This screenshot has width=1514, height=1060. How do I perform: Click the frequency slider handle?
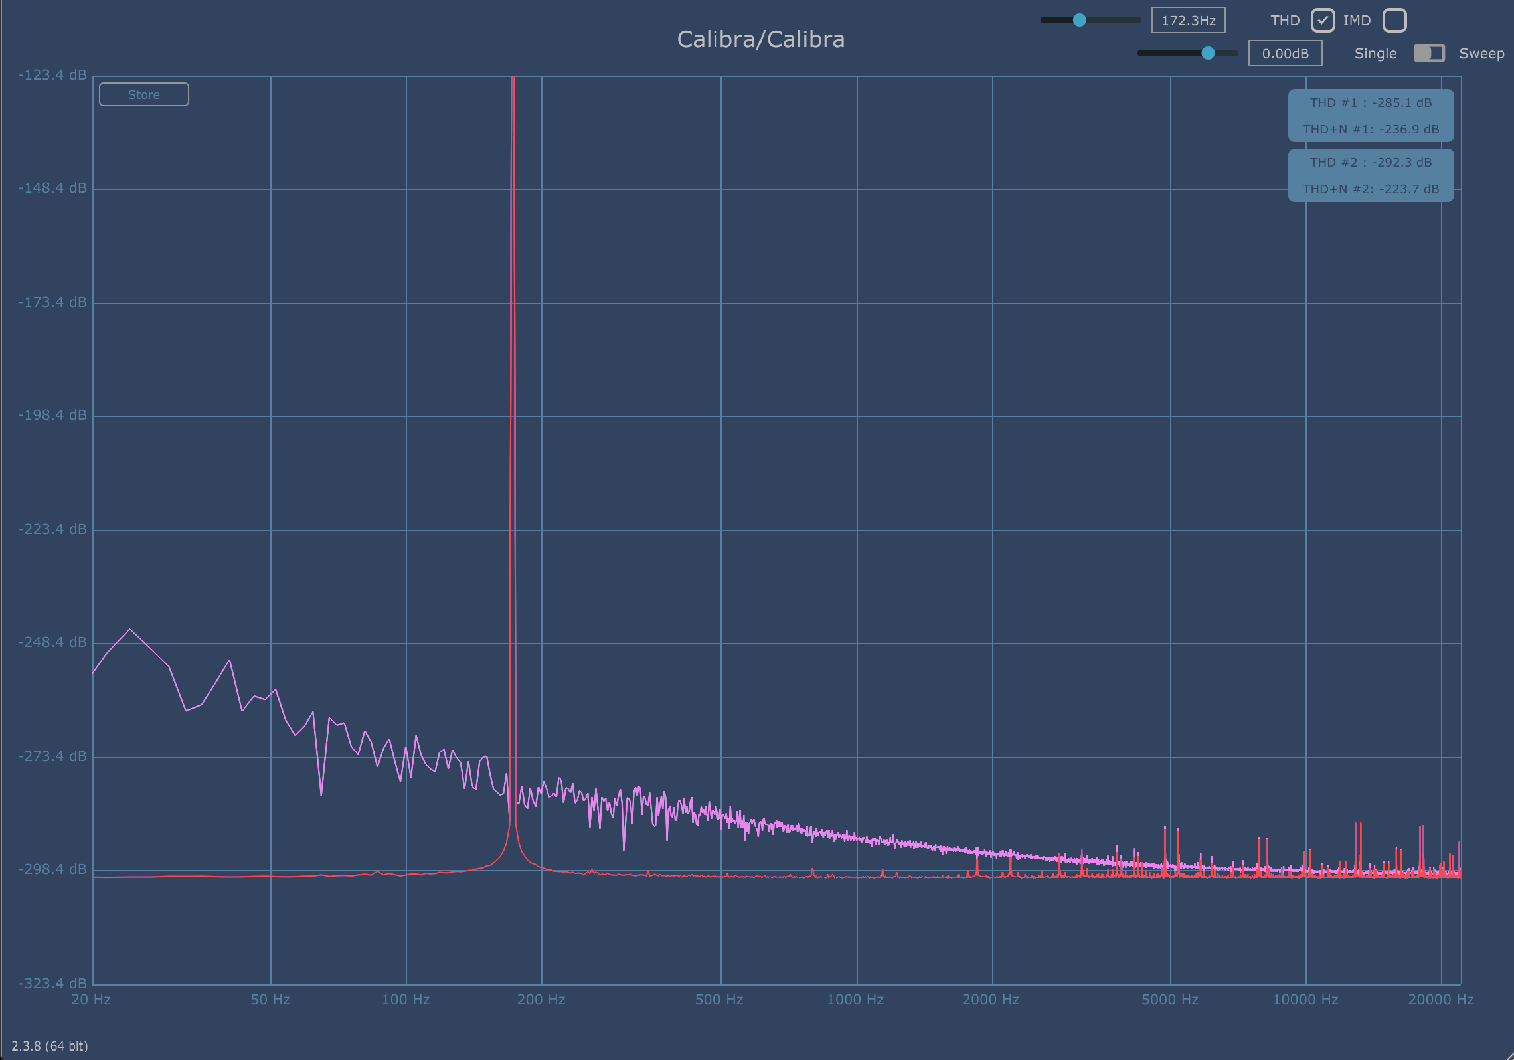(x=1080, y=20)
